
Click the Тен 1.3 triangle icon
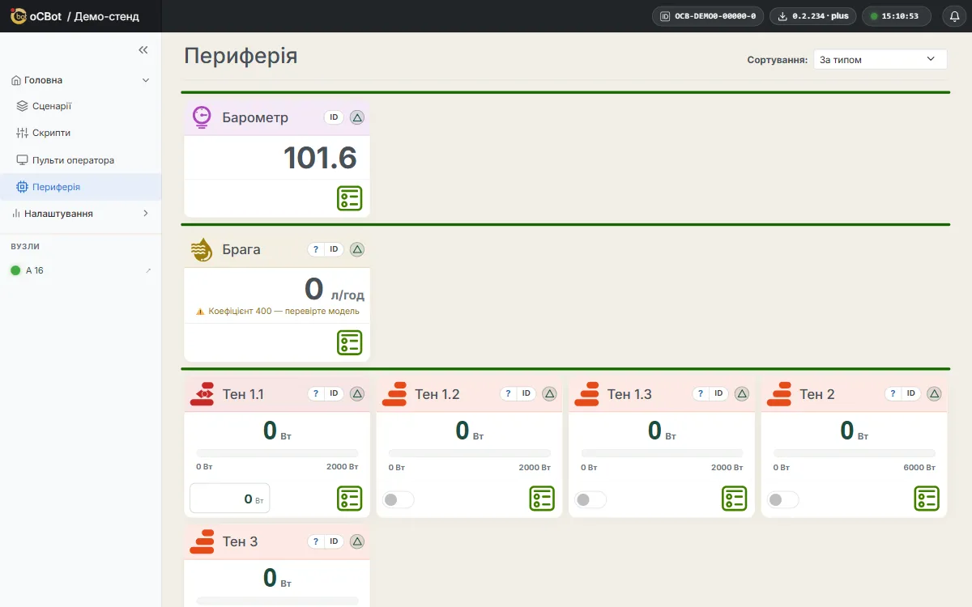point(742,394)
